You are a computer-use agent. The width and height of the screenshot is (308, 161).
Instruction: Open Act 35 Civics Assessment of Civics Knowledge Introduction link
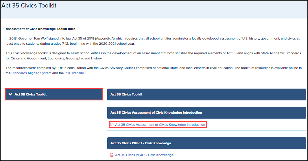tap(160, 125)
